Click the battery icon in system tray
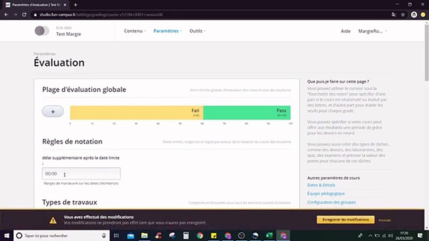Screen dimensions: 429x241 coord(377,236)
